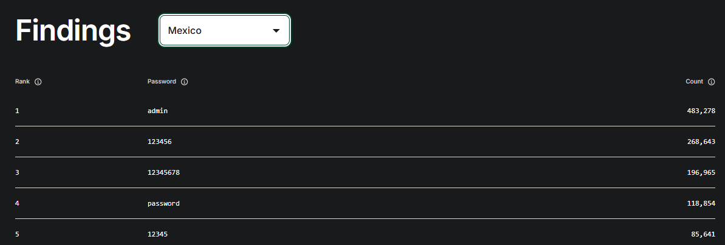This screenshot has width=725, height=245.
Task: Click the count 268,643
Action: click(x=701, y=142)
